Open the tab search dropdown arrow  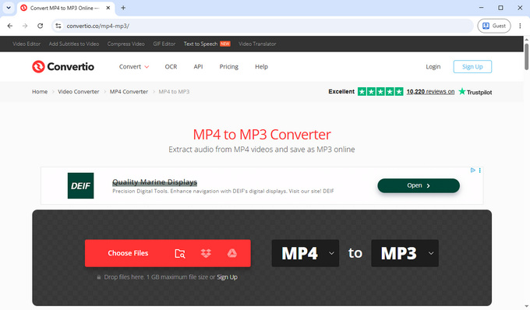coord(9,8)
